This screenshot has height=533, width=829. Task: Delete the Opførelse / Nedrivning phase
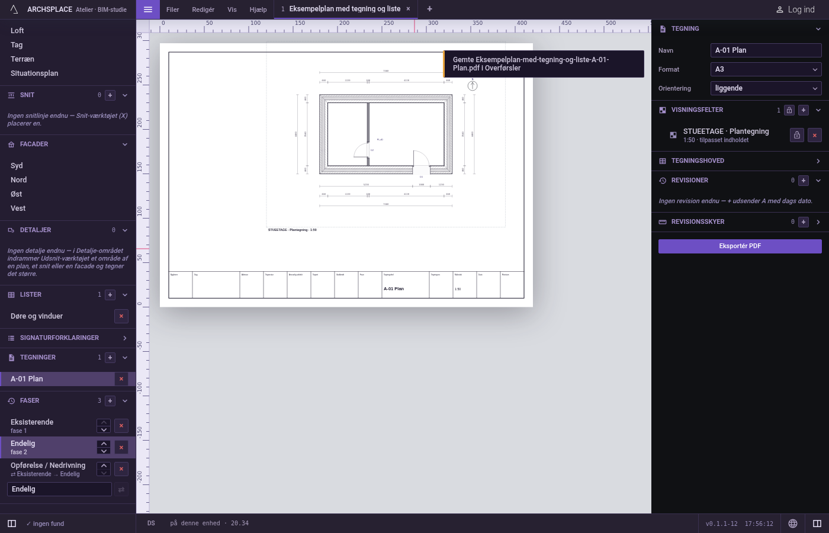pyautogui.click(x=121, y=469)
